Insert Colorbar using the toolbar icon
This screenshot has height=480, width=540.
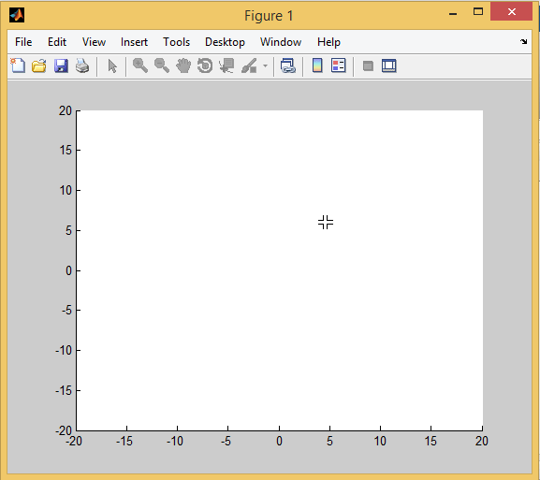coord(317,65)
